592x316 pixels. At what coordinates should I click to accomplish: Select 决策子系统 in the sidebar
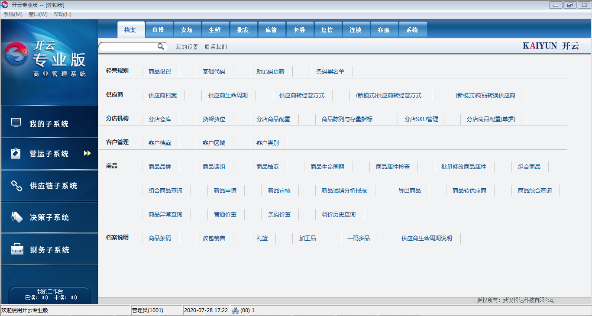(x=49, y=217)
